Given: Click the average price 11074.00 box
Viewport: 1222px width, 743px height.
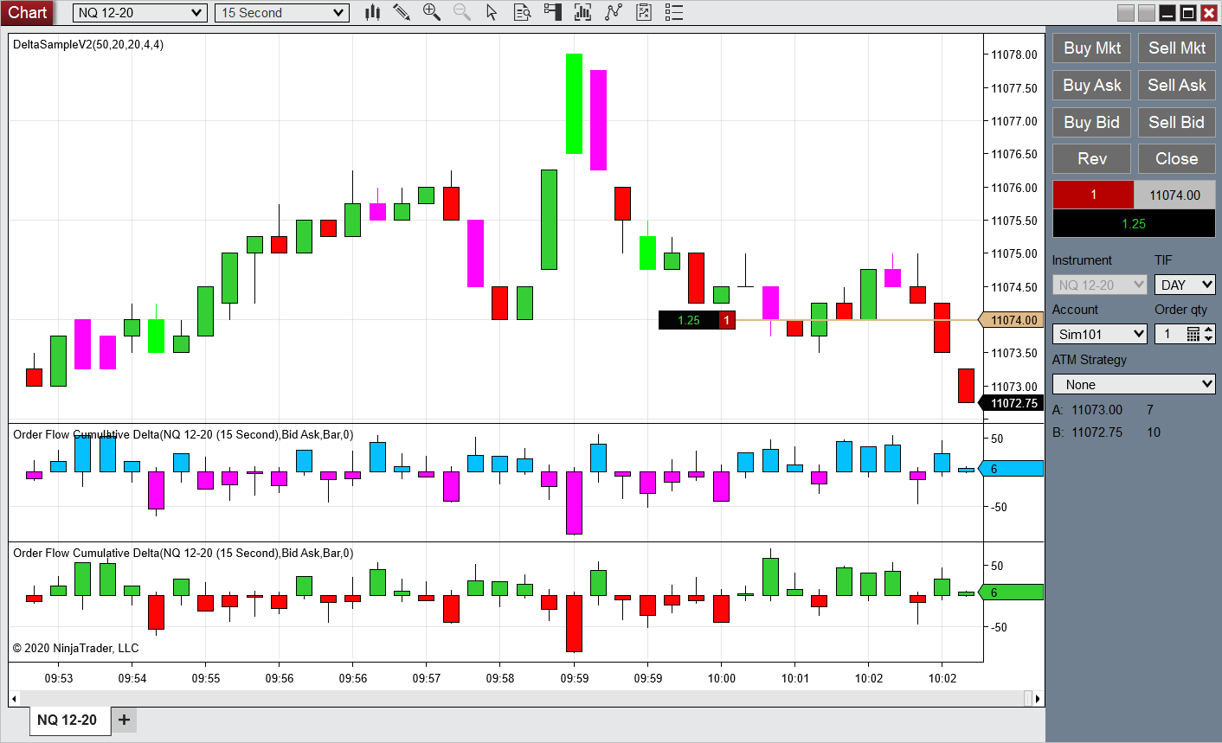Looking at the screenshot, I should pyautogui.click(x=1175, y=195).
